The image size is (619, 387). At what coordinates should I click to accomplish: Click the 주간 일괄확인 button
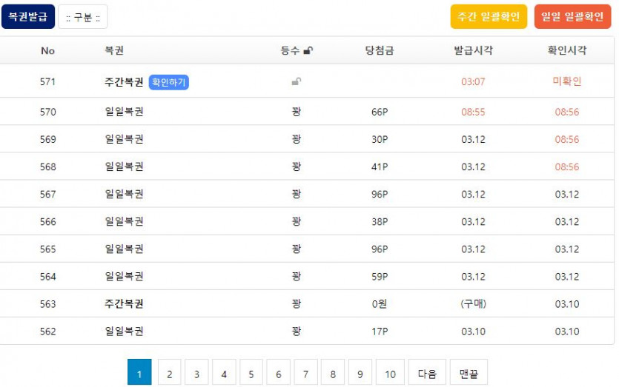(x=489, y=16)
